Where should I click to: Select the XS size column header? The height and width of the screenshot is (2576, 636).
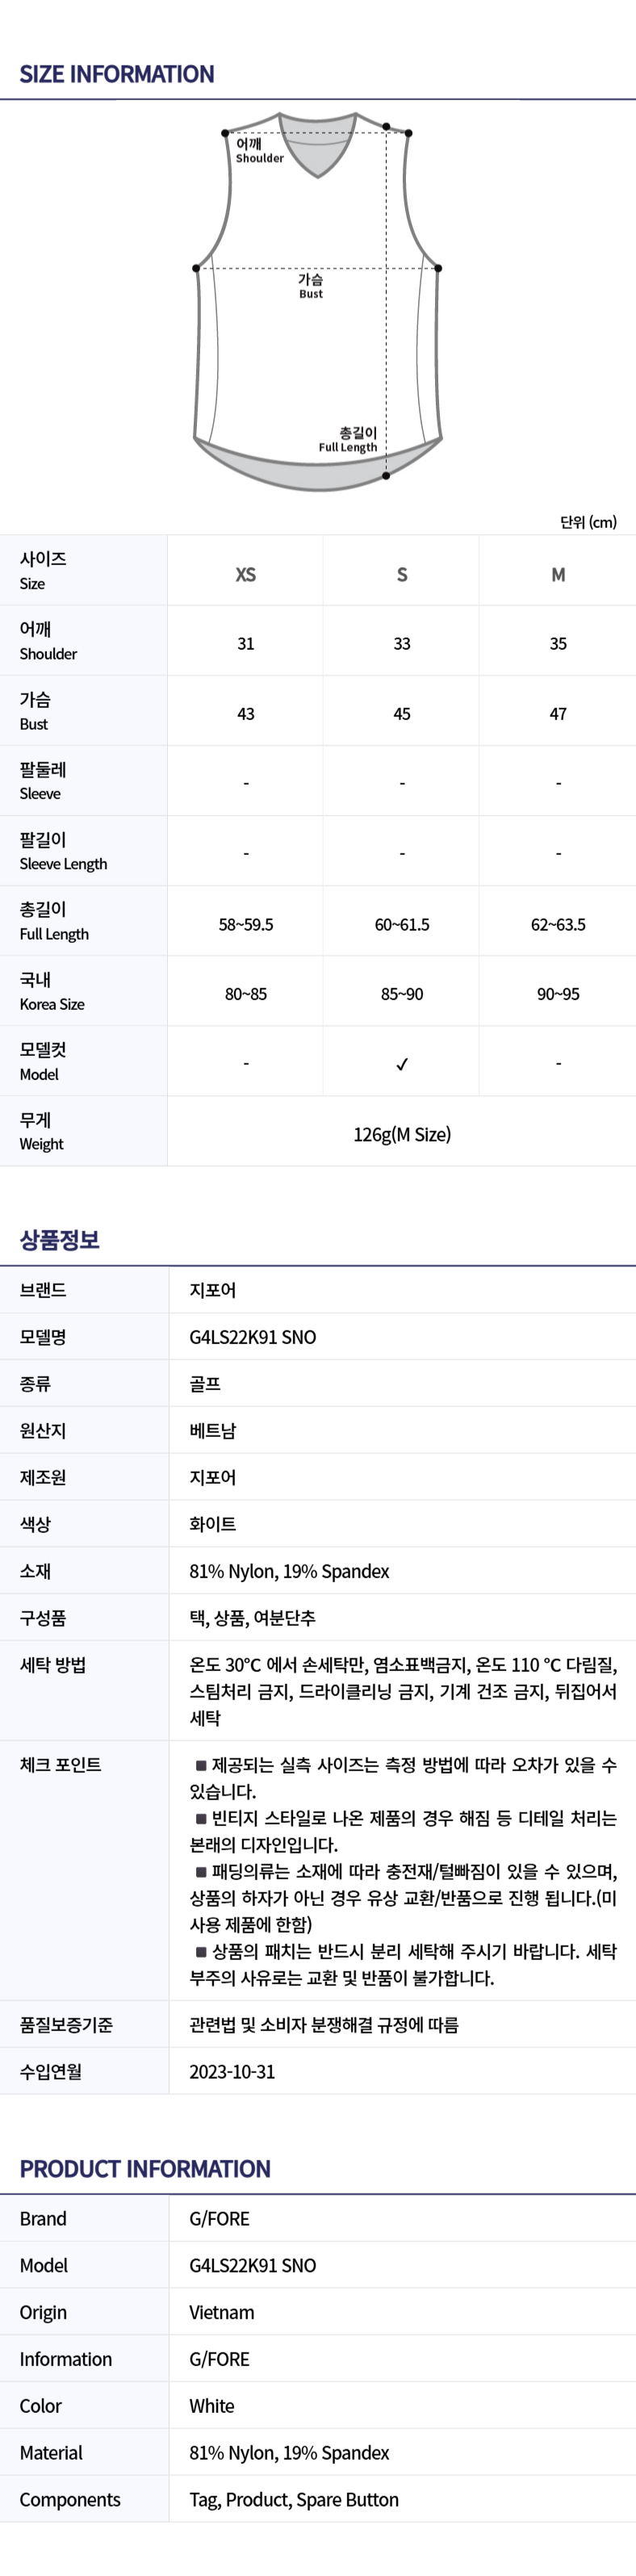click(246, 574)
